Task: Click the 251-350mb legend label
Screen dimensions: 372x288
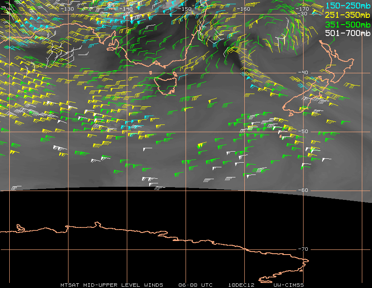Action: pos(347,15)
